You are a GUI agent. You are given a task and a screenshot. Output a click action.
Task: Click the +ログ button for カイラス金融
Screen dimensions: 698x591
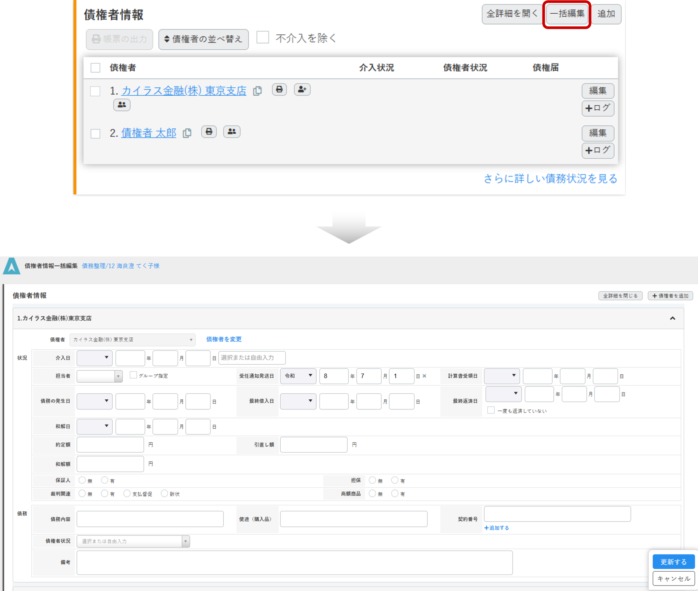[598, 108]
